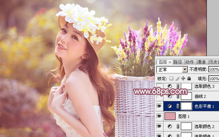Show the hidden 选取颜色 3 layer
The width and height of the screenshot is (219, 137).
point(159,86)
